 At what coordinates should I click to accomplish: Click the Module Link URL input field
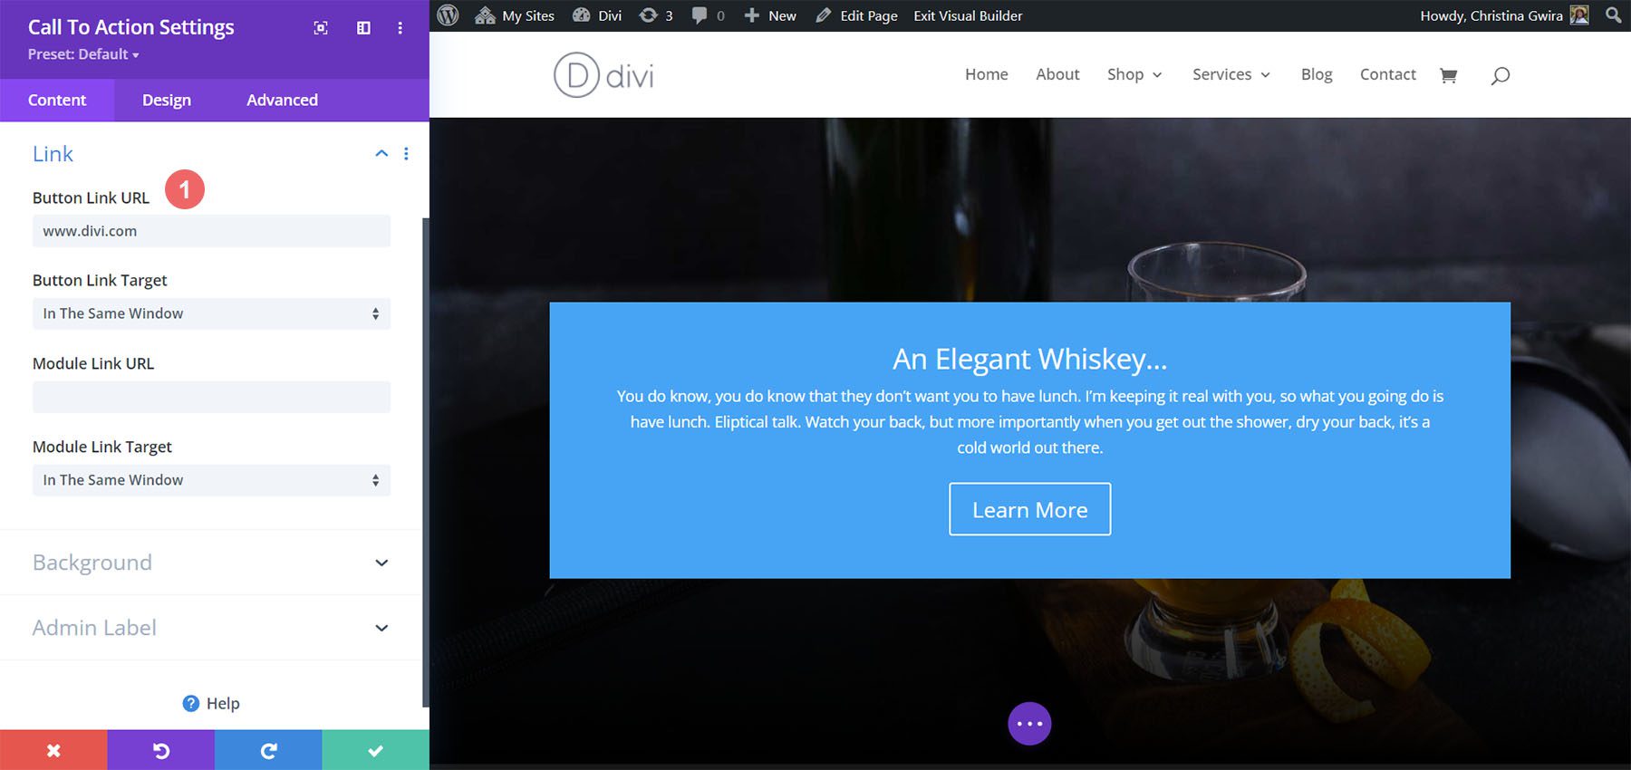pos(211,397)
